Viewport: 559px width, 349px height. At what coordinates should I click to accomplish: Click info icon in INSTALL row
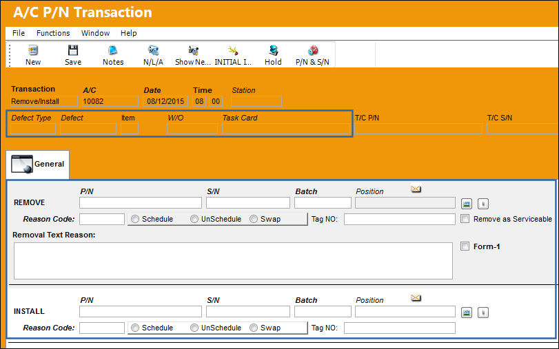coord(482,313)
